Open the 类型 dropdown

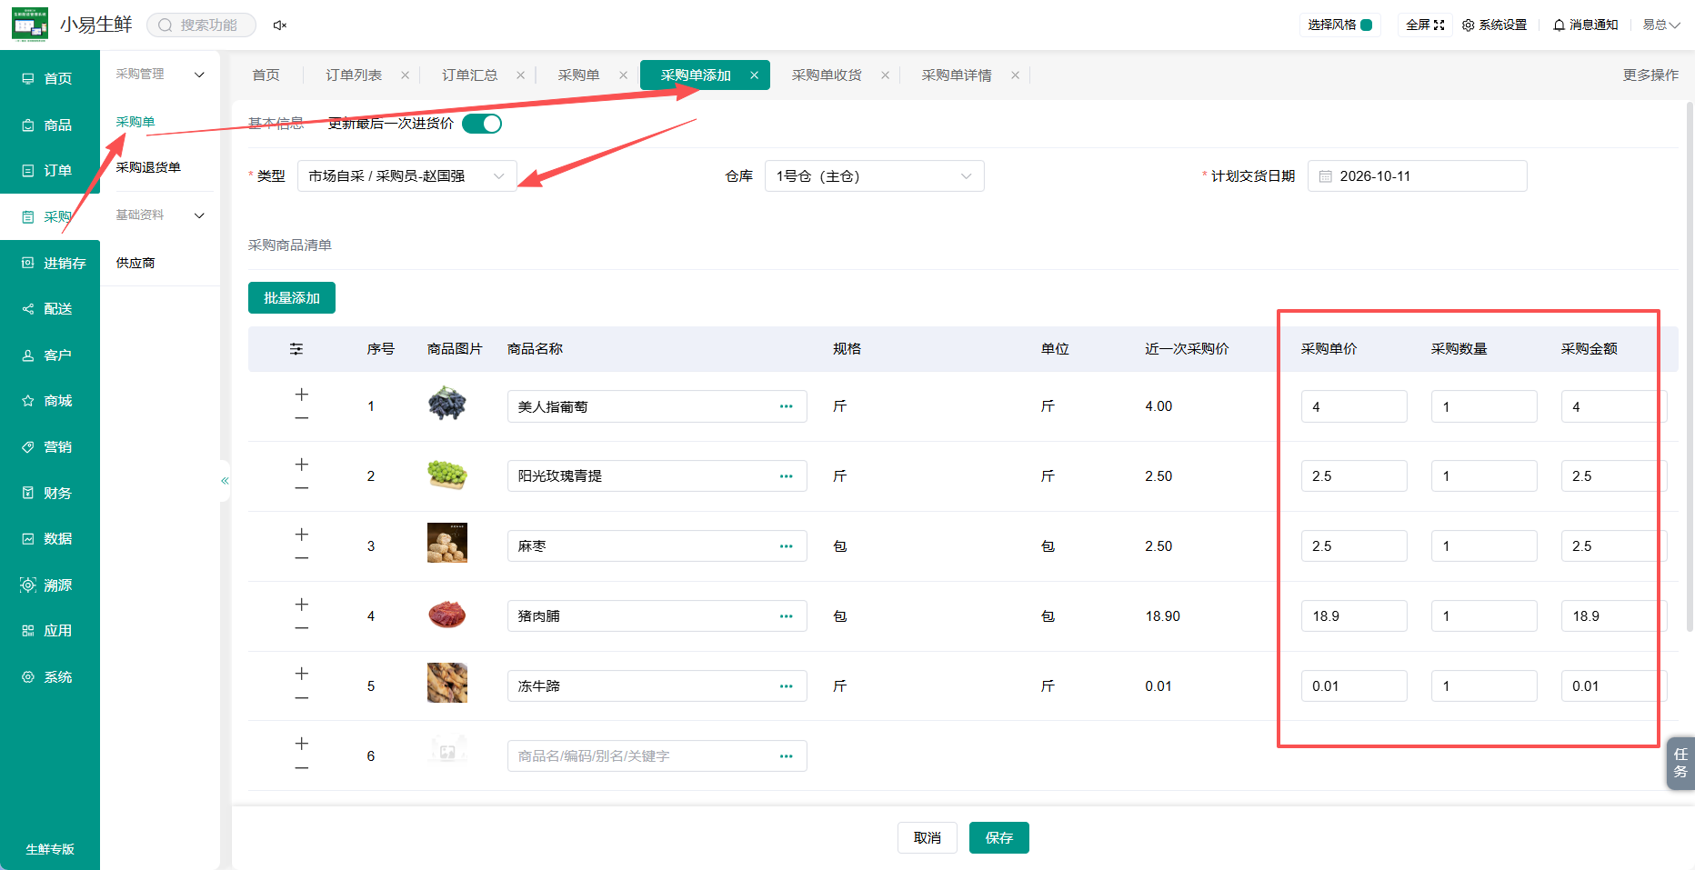click(407, 176)
